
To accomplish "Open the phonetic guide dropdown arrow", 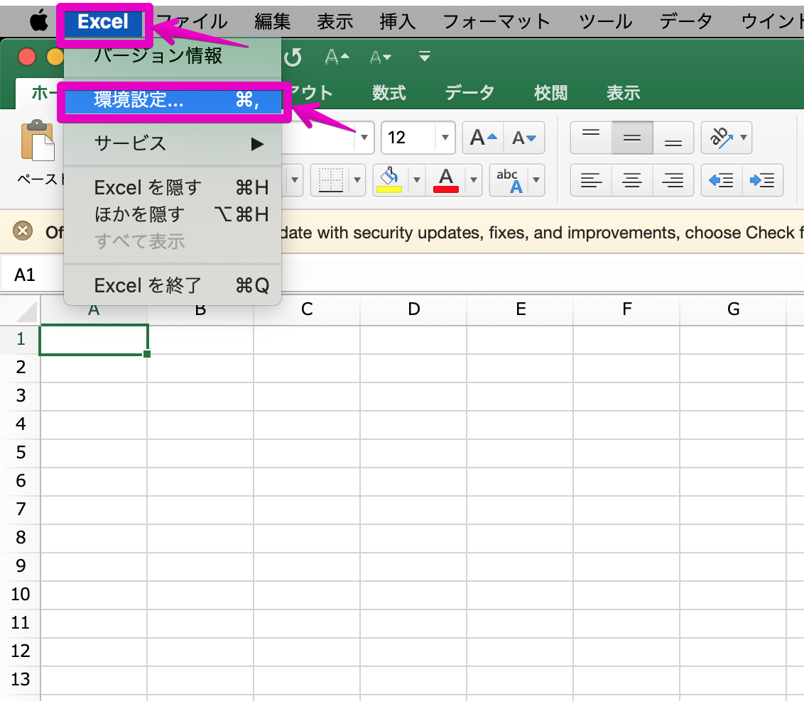I will [536, 180].
